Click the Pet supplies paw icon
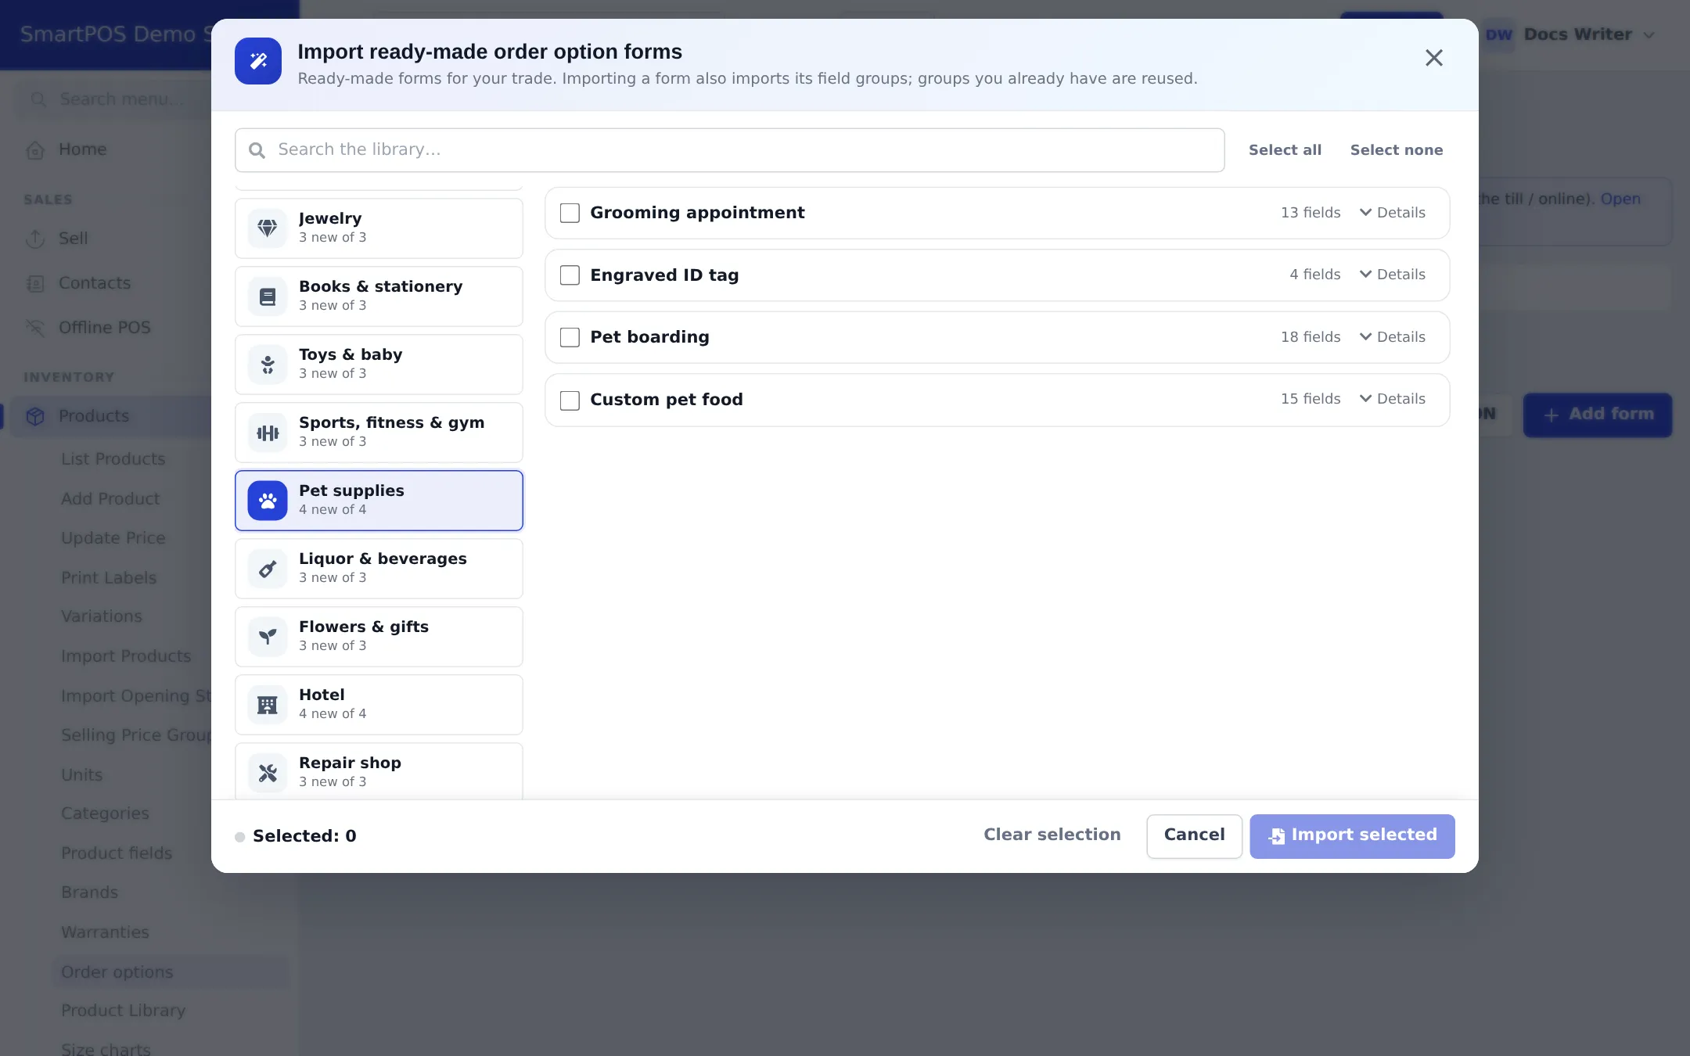Image resolution: width=1690 pixels, height=1056 pixels. [268, 501]
